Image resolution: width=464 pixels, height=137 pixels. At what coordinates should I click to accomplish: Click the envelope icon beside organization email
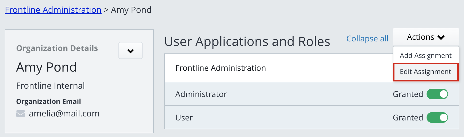(21, 114)
